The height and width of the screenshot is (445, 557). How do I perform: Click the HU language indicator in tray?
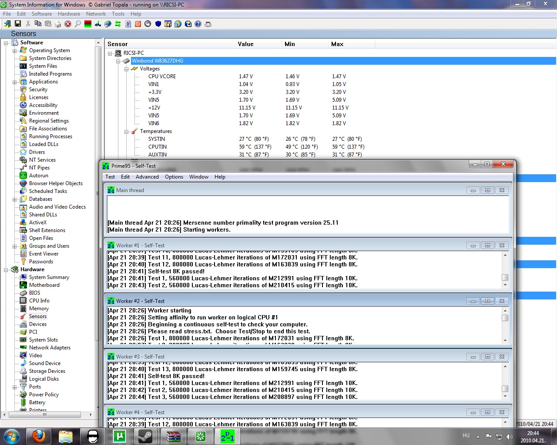click(466, 435)
